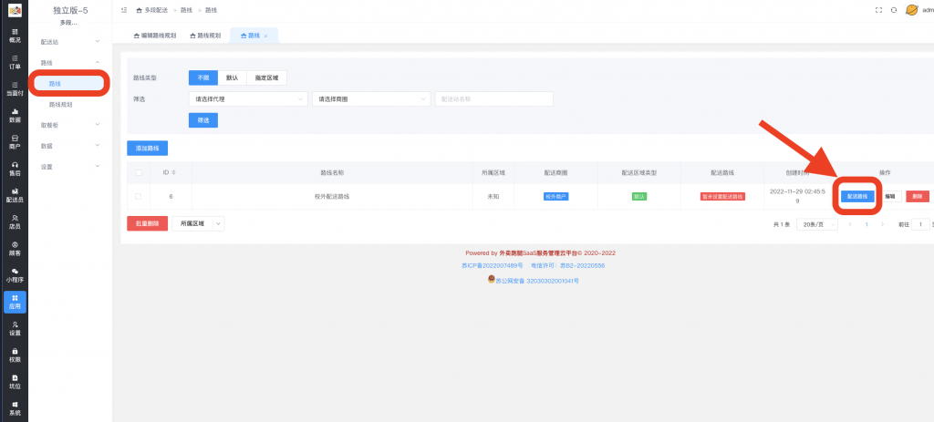Click the 苏公网安备 32030302001041号 link
Image resolution: width=934 pixels, height=422 pixels.
click(537, 281)
